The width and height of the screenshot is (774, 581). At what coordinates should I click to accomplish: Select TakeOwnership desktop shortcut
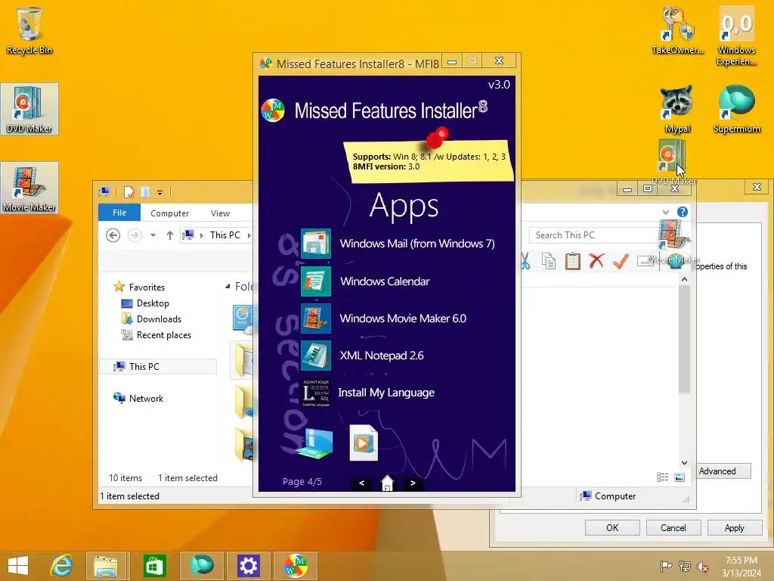pyautogui.click(x=677, y=30)
